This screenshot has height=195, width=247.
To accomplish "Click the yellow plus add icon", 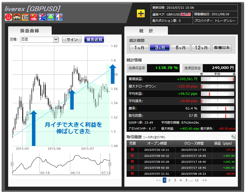I will tap(141, 13).
